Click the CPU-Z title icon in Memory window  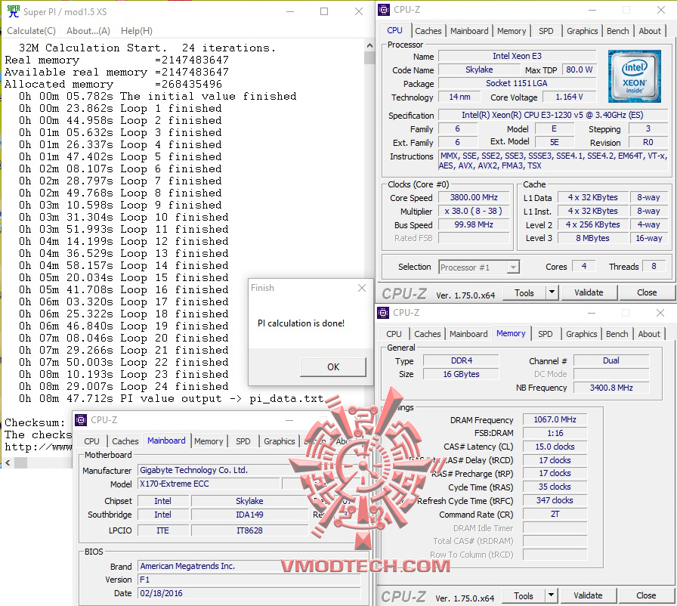point(383,313)
